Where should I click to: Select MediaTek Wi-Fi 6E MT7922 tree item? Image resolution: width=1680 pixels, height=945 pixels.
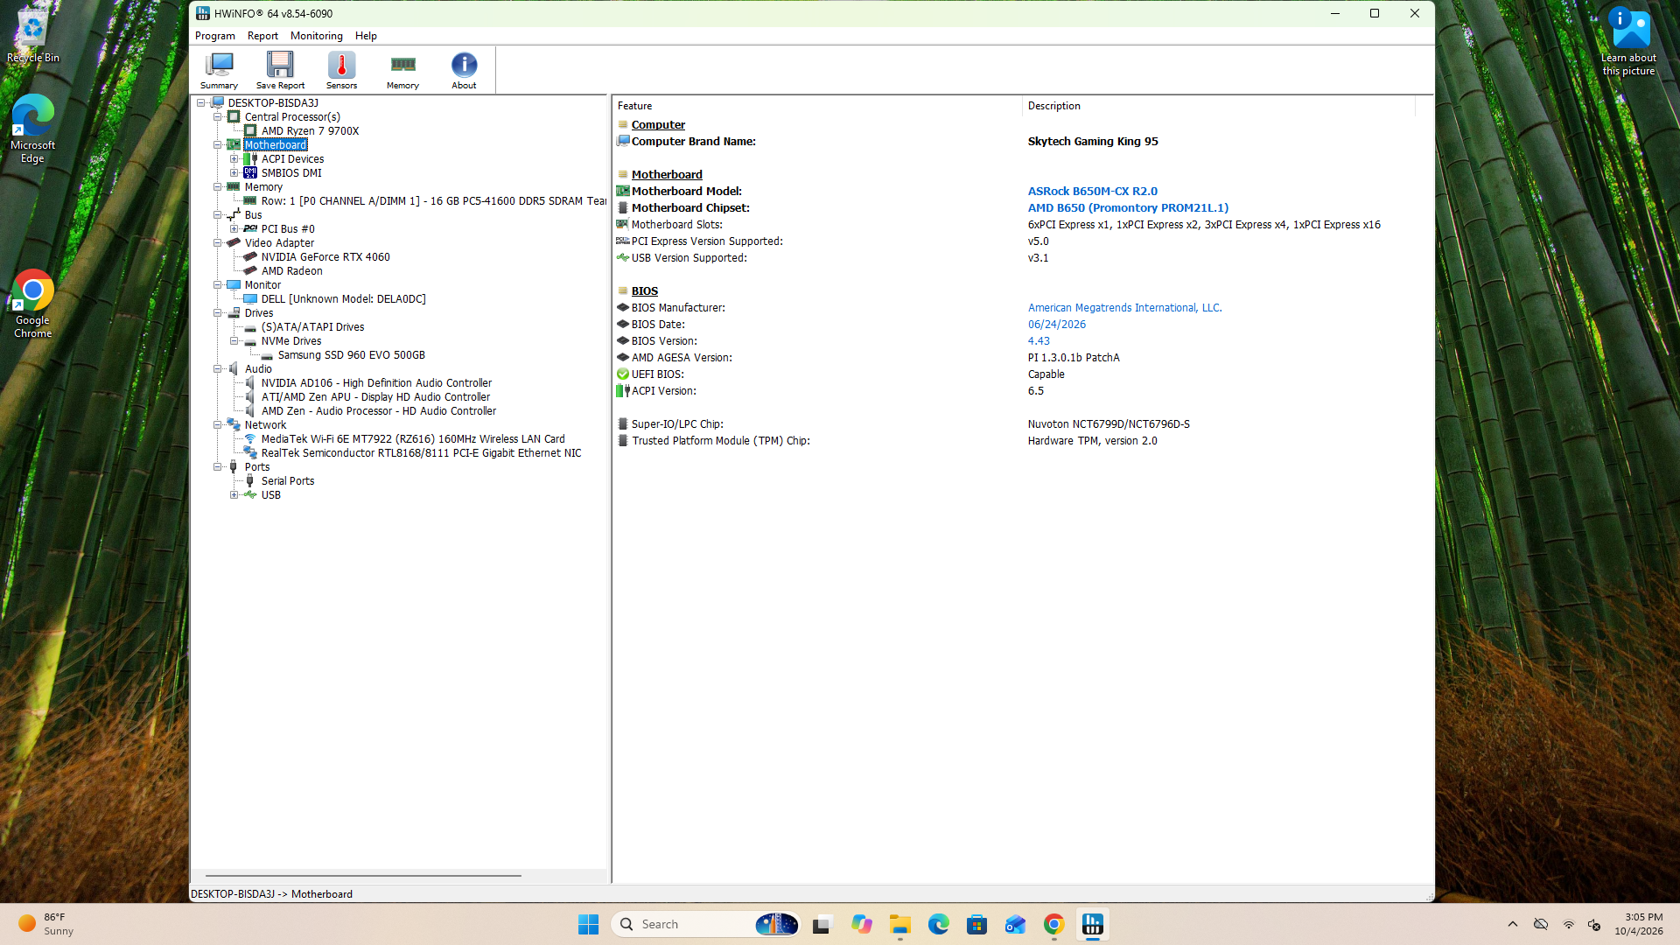(412, 438)
